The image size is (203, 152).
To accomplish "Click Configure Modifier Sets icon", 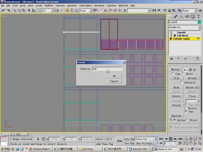I will [x=197, y=59].
